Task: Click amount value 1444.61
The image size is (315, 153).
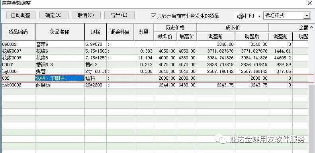Action: pos(282,51)
